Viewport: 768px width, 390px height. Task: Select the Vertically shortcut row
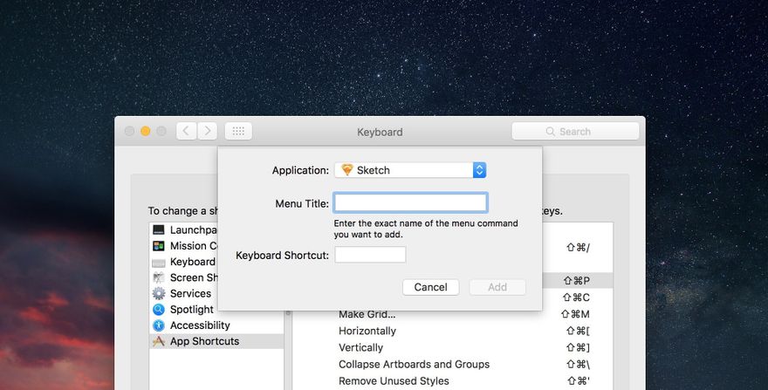click(x=453, y=347)
